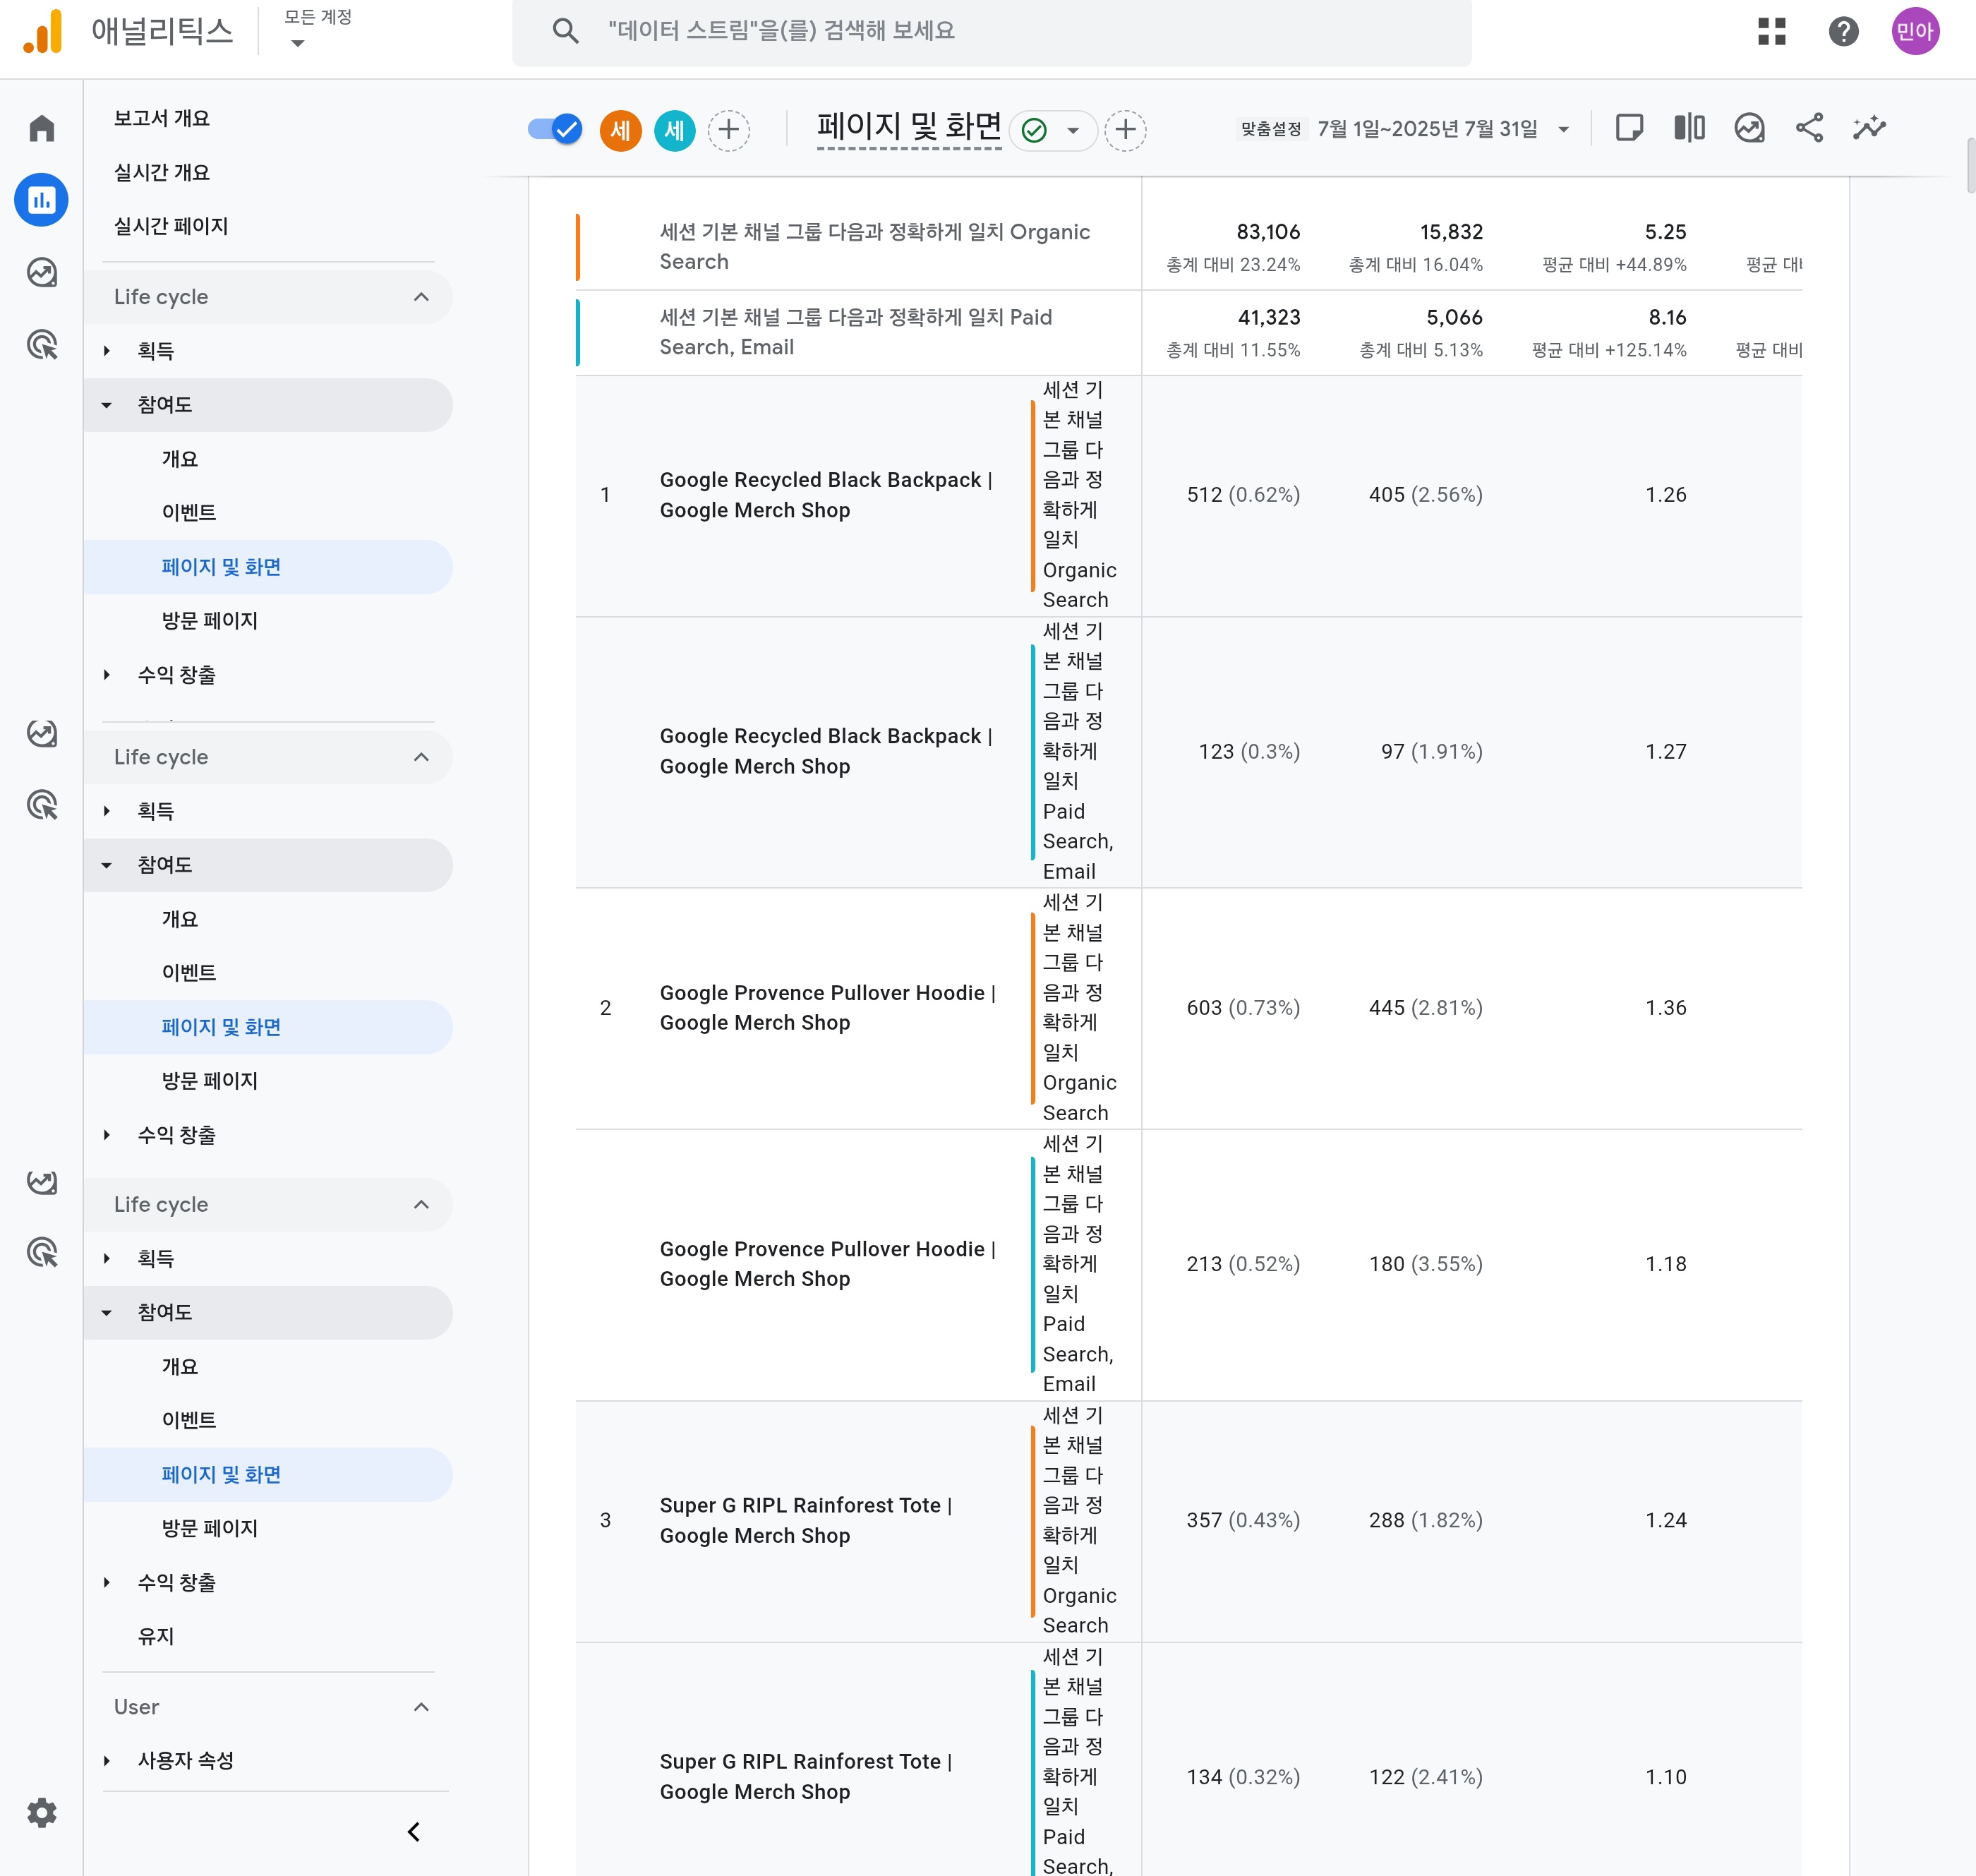Select the blue Reports bar-chart icon
The image size is (1976, 1876).
point(42,200)
